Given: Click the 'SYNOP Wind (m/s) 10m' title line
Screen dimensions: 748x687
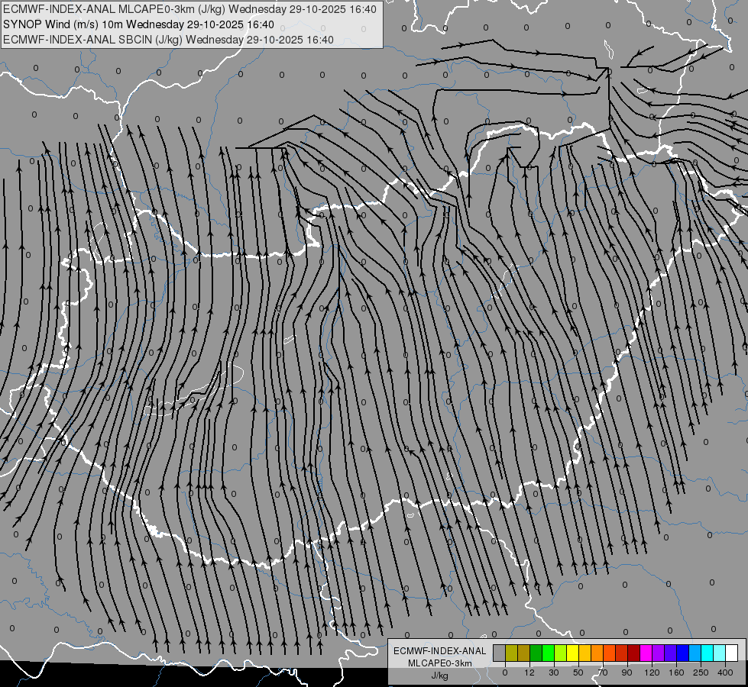Looking at the screenshot, I should tap(138, 24).
